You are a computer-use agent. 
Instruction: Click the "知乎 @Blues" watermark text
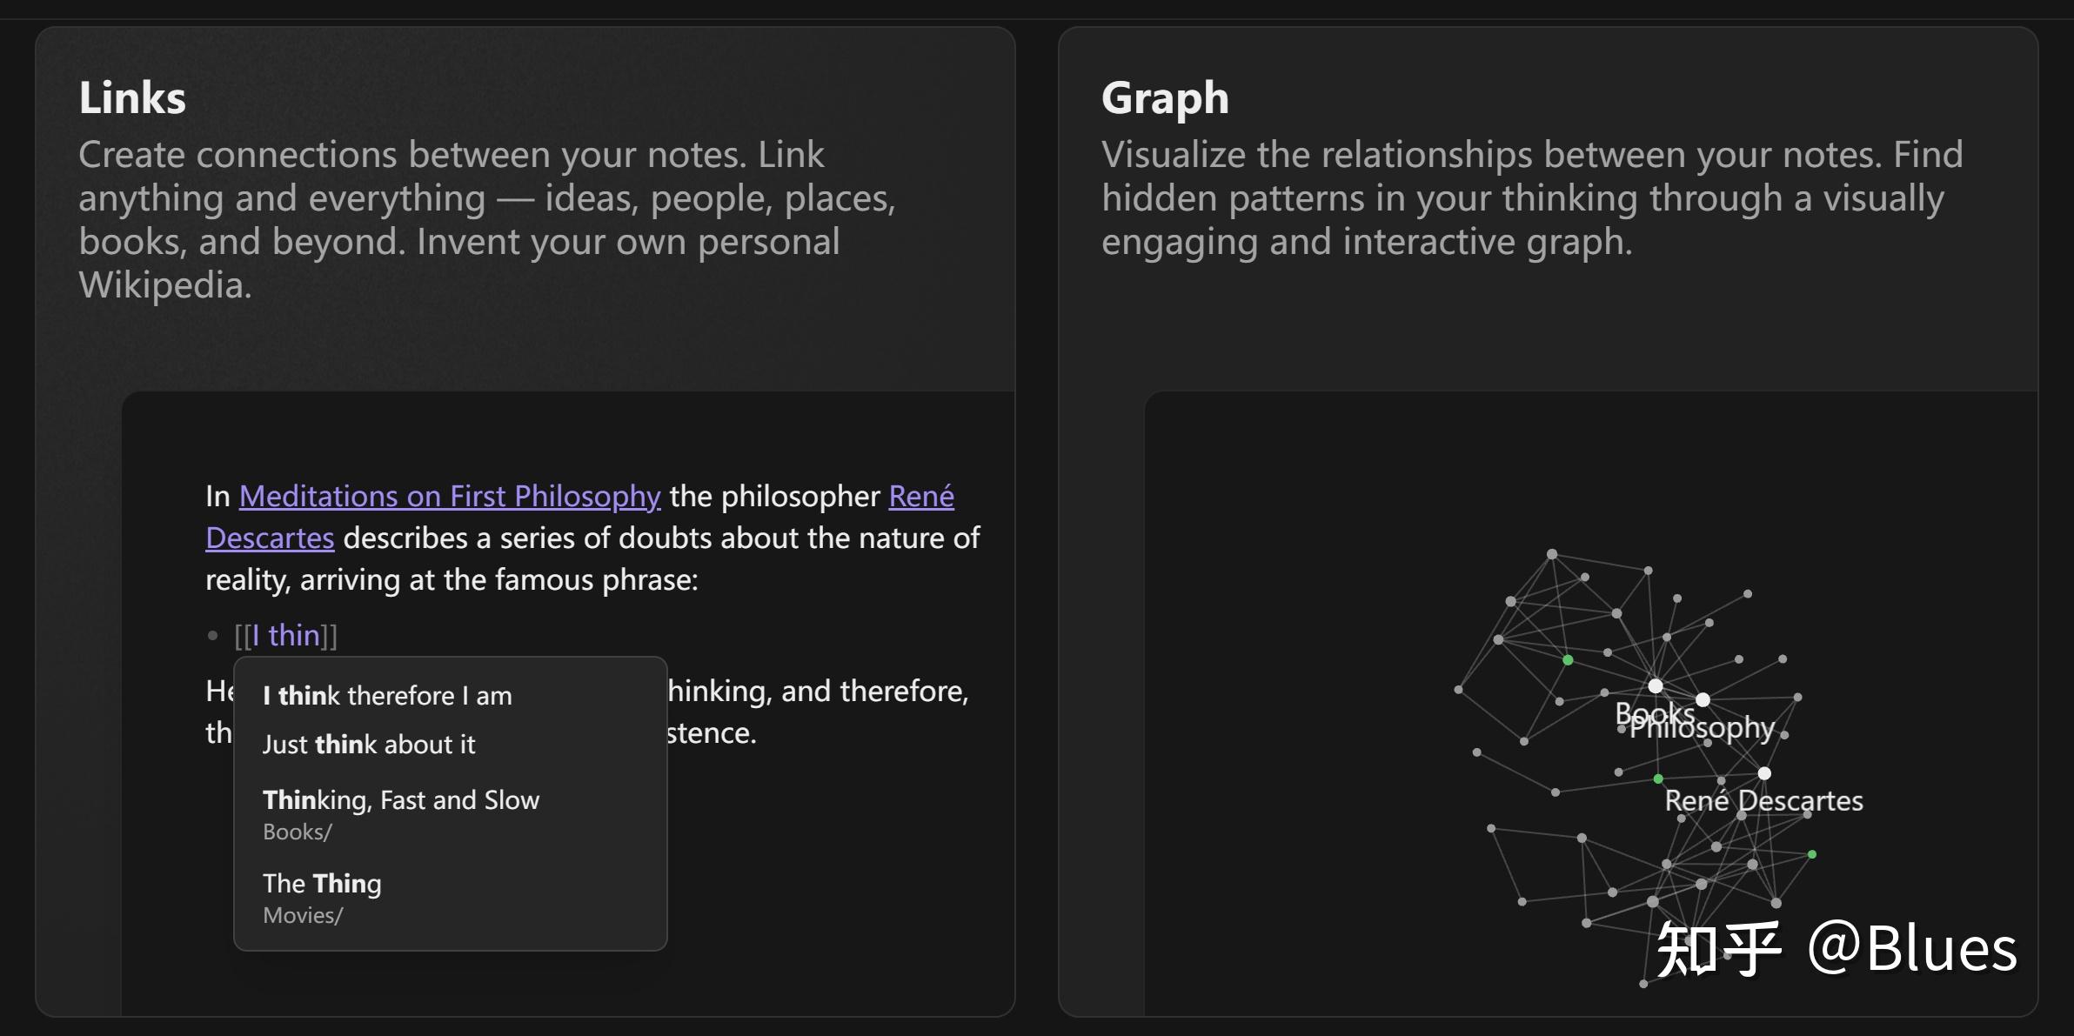point(1836,948)
